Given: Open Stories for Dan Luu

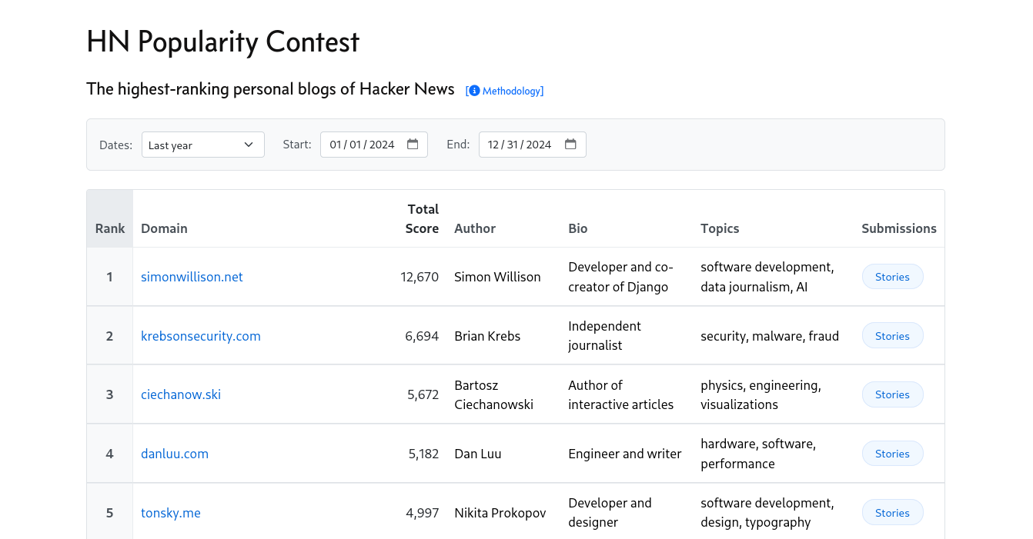Looking at the screenshot, I should [892, 454].
